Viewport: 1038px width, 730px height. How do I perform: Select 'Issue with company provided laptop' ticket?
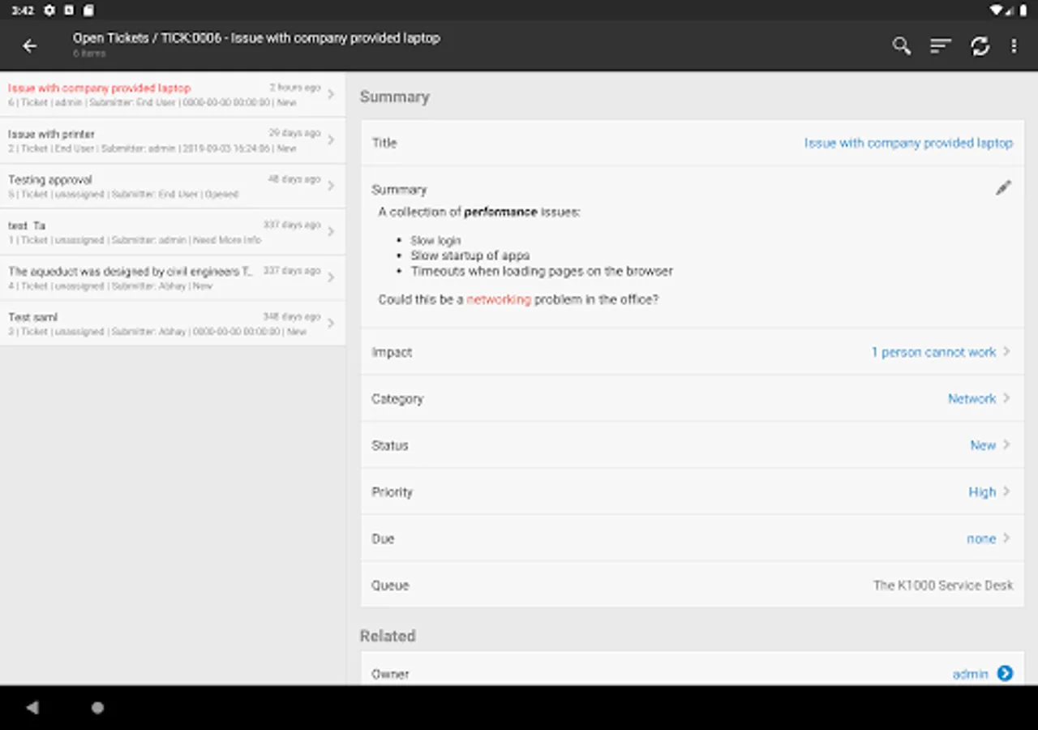[173, 94]
